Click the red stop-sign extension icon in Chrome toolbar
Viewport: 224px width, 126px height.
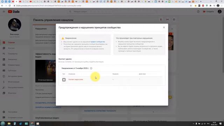[203, 6]
